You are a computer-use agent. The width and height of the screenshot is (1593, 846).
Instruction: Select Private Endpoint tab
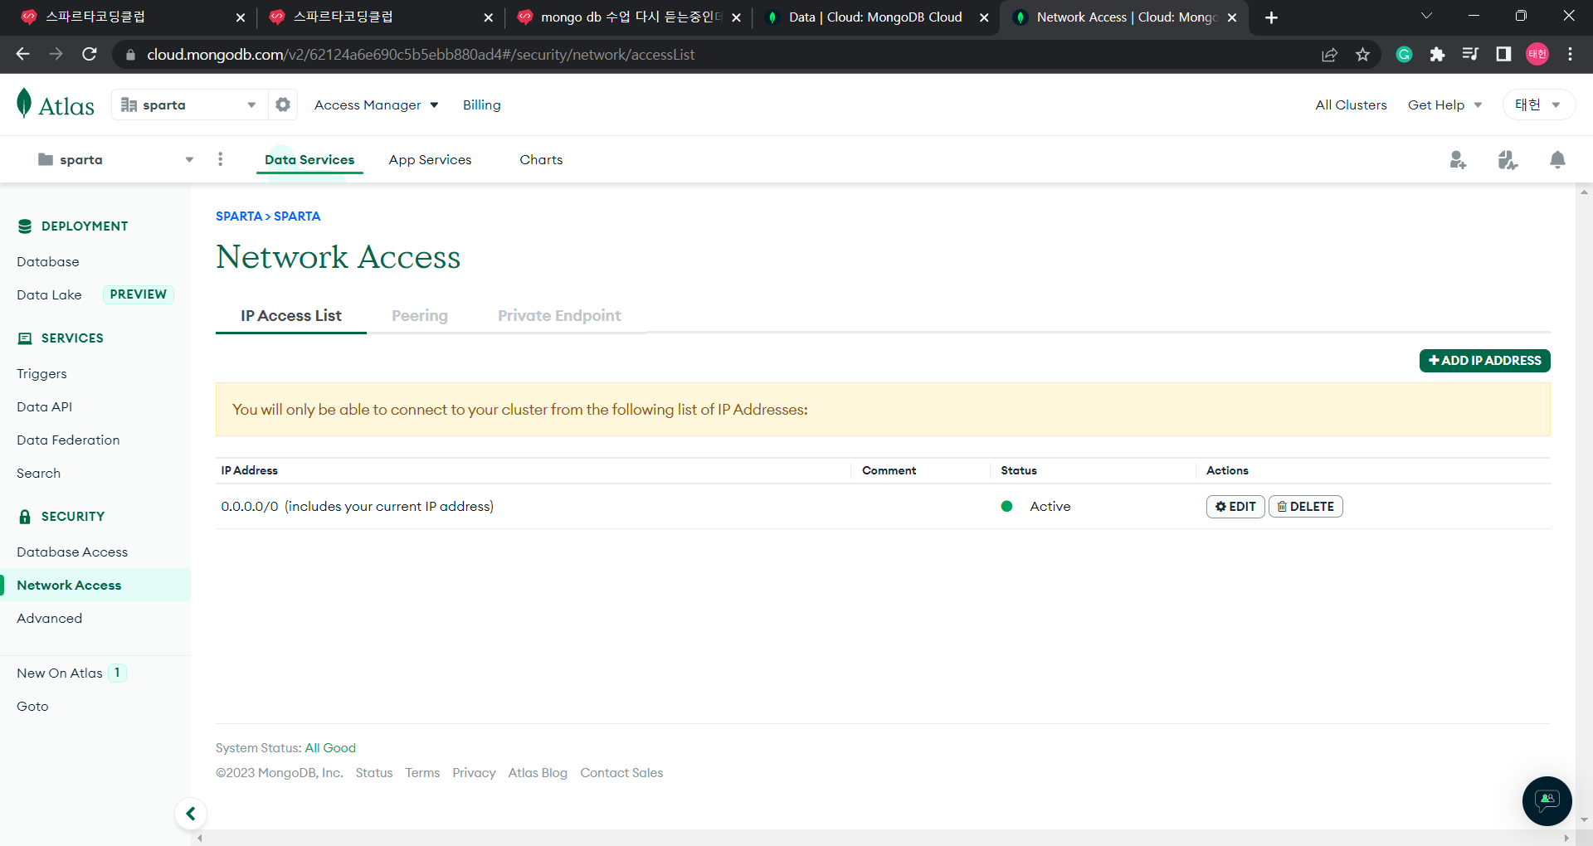click(559, 315)
